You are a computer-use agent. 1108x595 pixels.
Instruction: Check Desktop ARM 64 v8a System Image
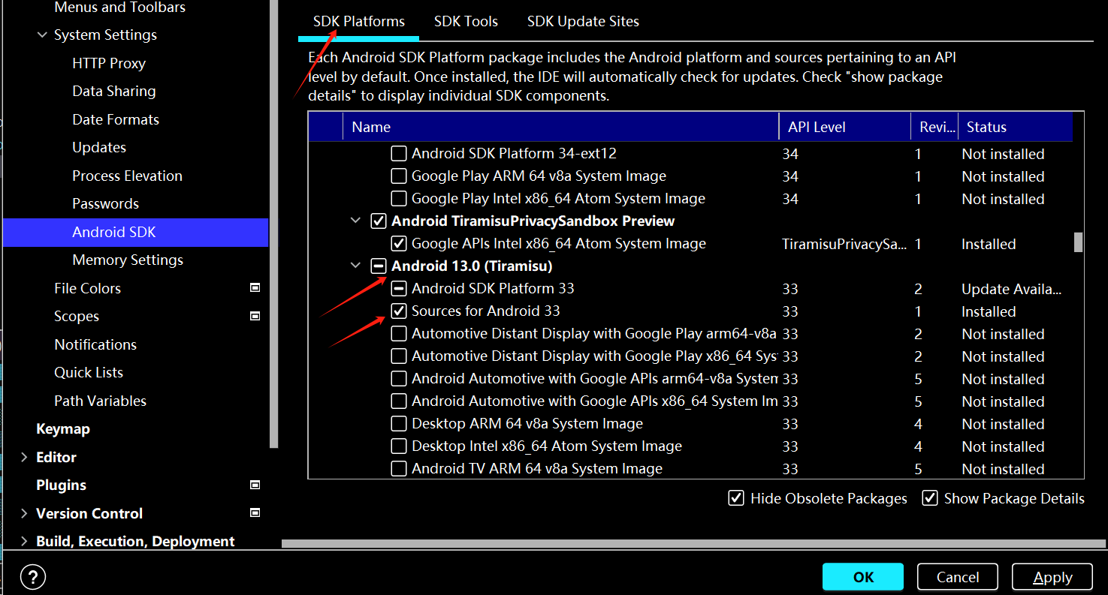click(x=399, y=424)
